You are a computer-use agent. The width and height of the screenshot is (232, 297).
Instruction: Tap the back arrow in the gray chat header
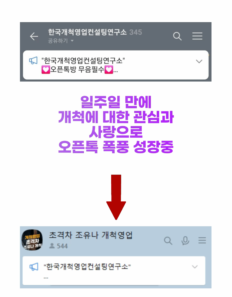(34, 36)
